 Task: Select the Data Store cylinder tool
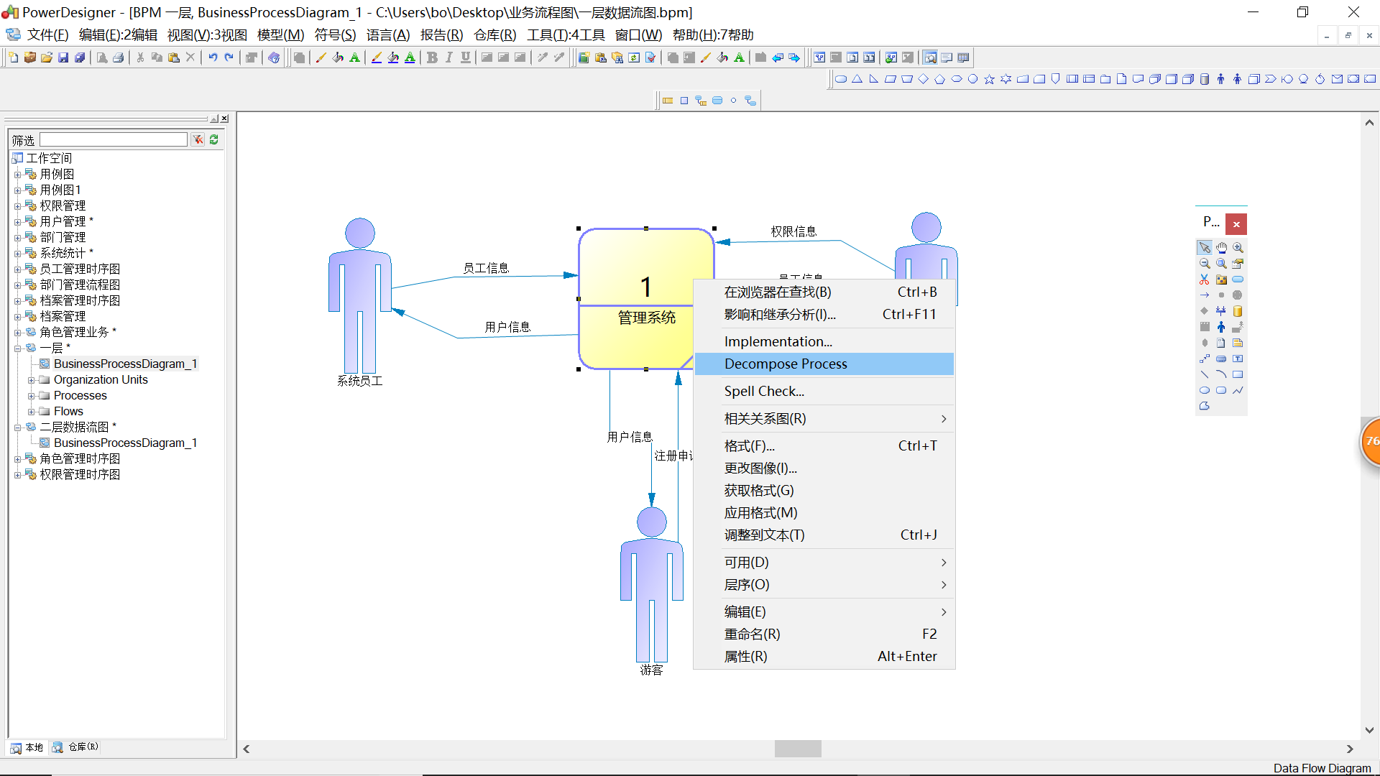coord(1238,311)
